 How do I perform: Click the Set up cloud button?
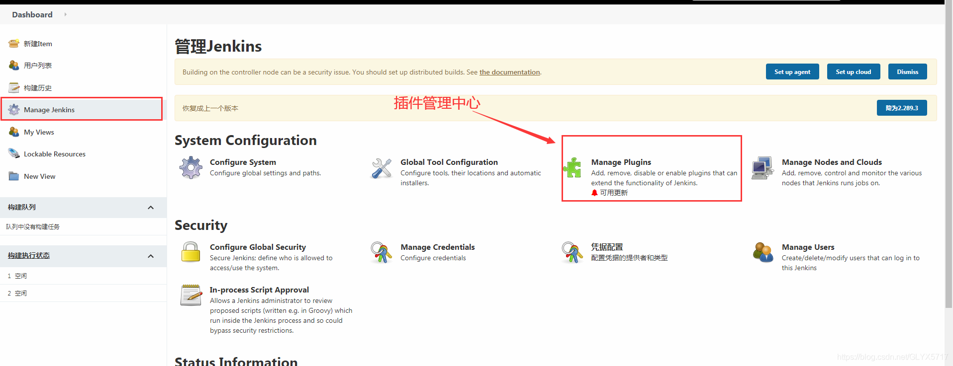point(854,72)
